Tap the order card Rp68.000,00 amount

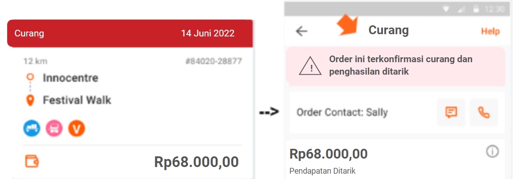coord(196,162)
